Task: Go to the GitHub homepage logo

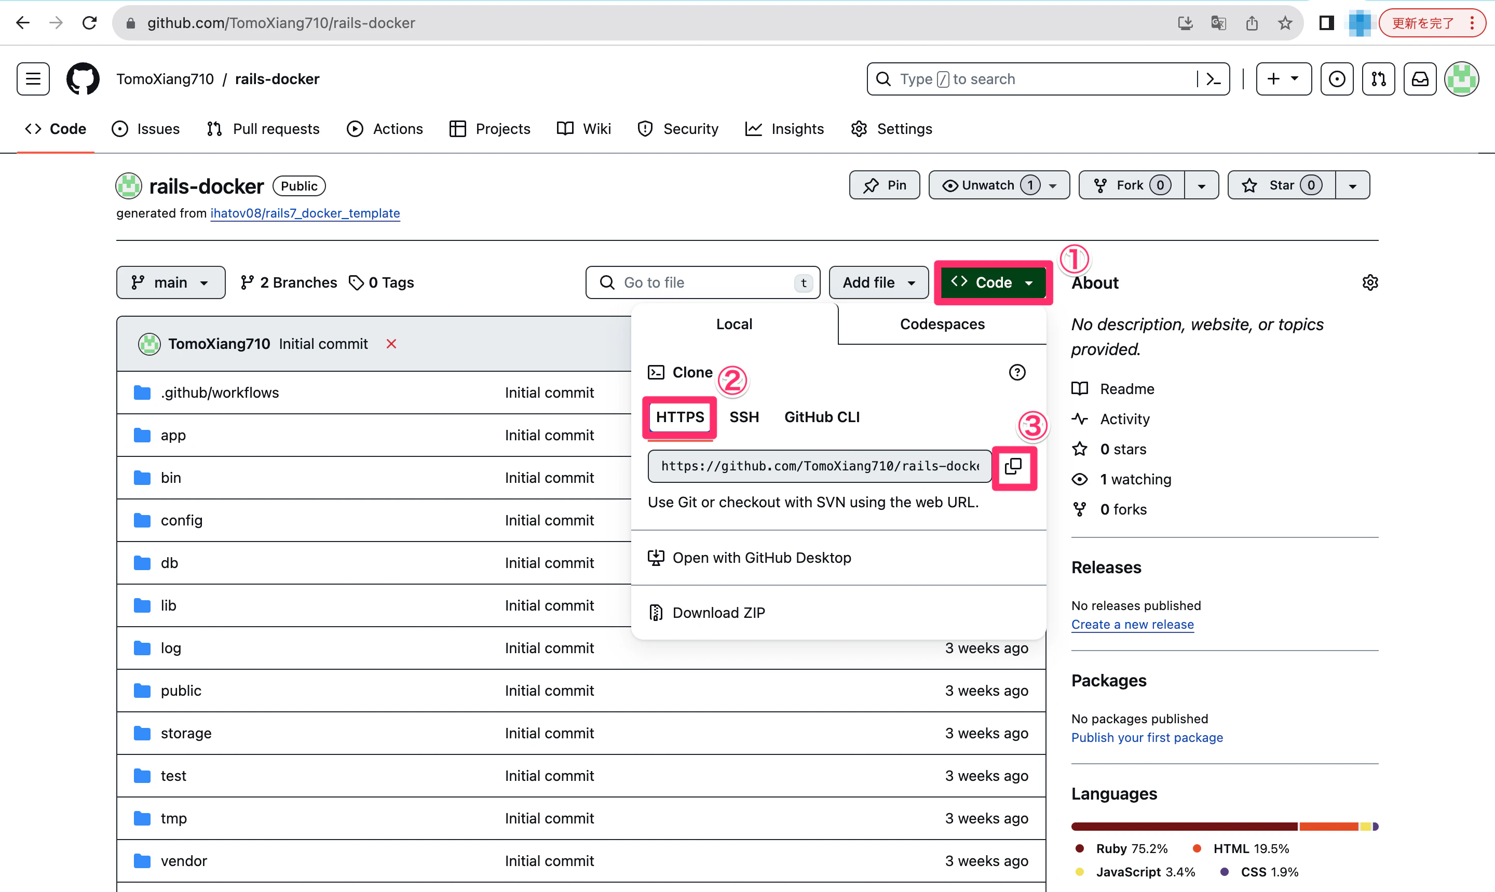Action: pyautogui.click(x=83, y=79)
